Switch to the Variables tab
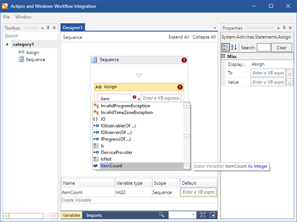Screen dimensions: 297x222 tap(71, 215)
